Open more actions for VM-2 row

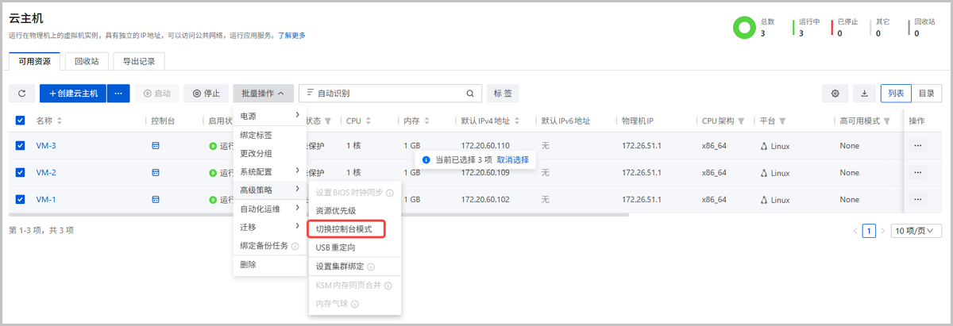point(918,173)
